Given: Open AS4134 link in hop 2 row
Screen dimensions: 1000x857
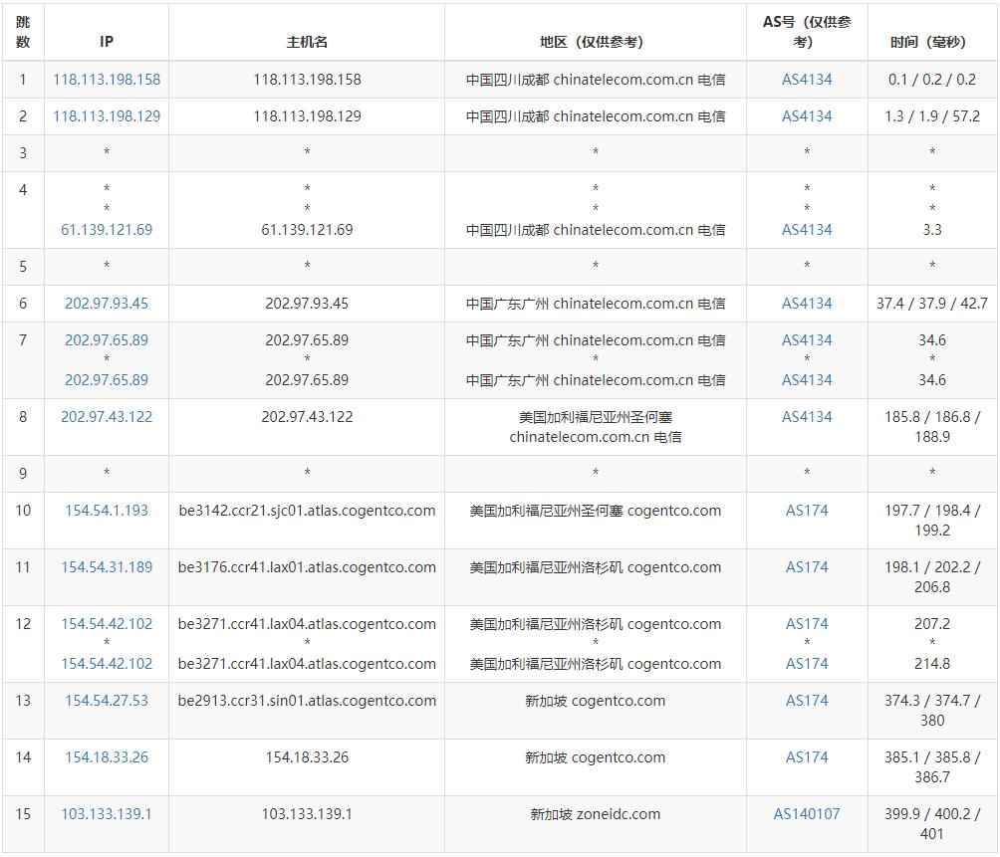Looking at the screenshot, I should click(x=807, y=116).
